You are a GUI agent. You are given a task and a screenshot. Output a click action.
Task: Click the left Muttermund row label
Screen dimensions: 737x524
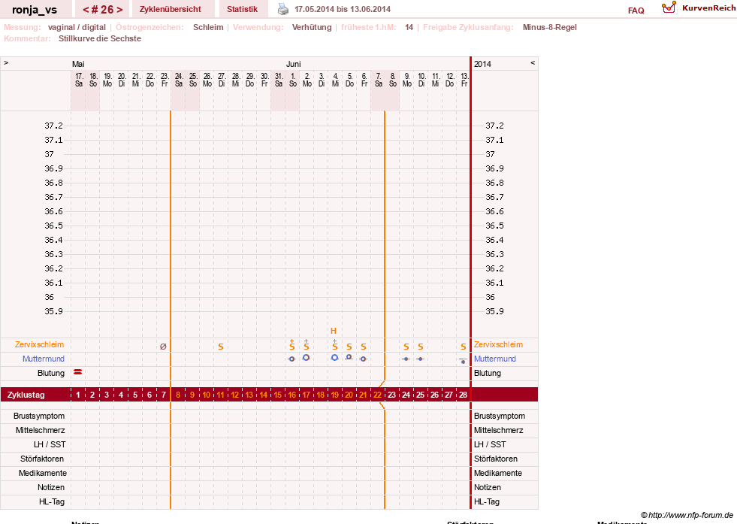coord(44,359)
